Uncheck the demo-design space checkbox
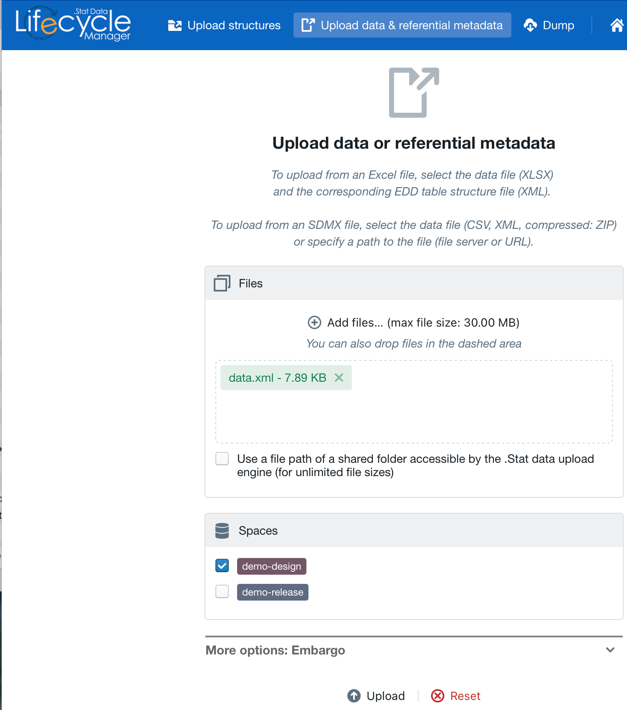This screenshot has width=627, height=710. [222, 566]
